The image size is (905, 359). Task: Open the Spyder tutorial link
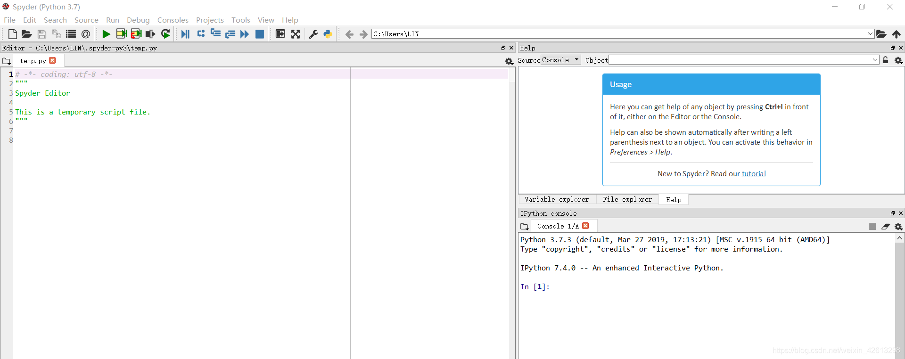[x=754, y=174]
